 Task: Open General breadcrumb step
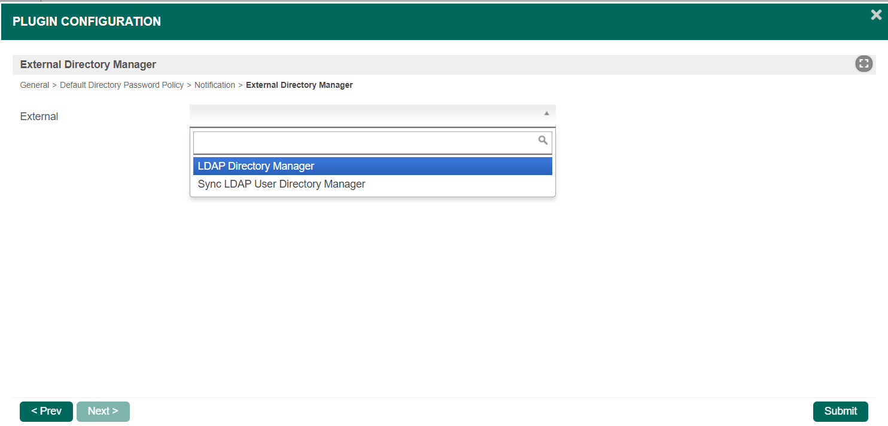[35, 85]
